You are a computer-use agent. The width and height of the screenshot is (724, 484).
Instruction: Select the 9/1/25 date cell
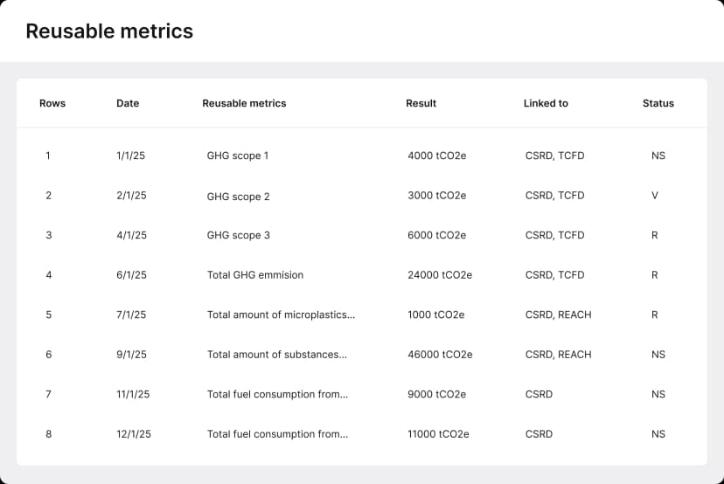pyautogui.click(x=131, y=355)
